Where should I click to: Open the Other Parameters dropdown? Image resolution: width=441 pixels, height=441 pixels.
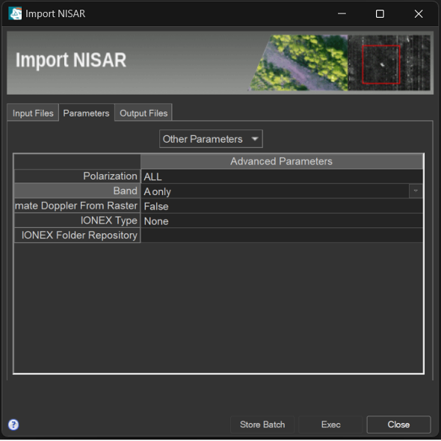[x=211, y=139]
